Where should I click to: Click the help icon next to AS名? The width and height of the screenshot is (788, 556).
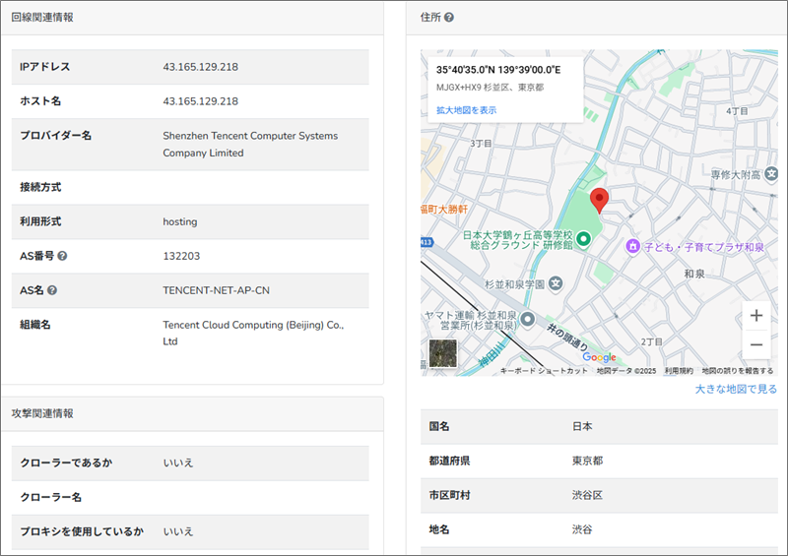52,290
